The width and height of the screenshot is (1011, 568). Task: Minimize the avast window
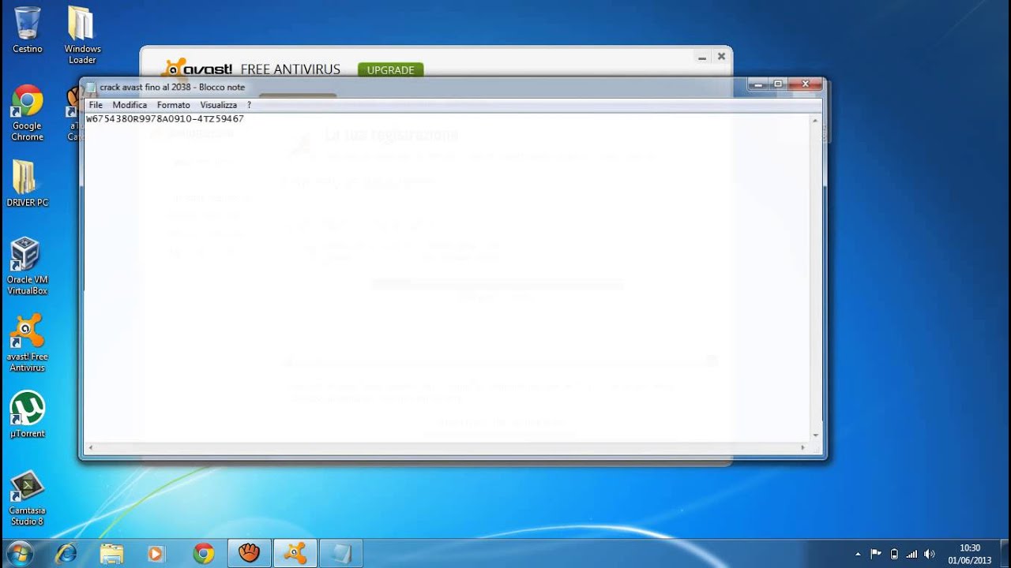tap(701, 57)
